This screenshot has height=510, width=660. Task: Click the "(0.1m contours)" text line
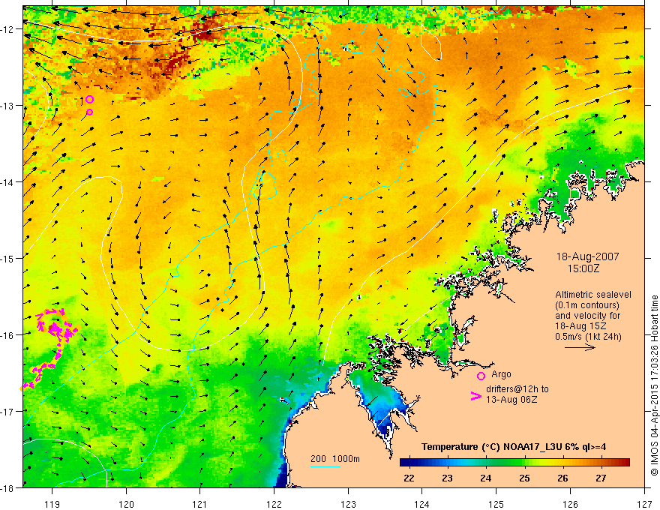[x=587, y=305]
